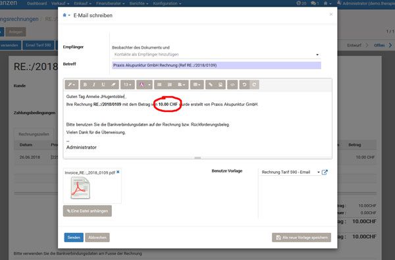The image size is (395, 260).
Task: Open the navbar building company dropdown
Action: point(327,3)
